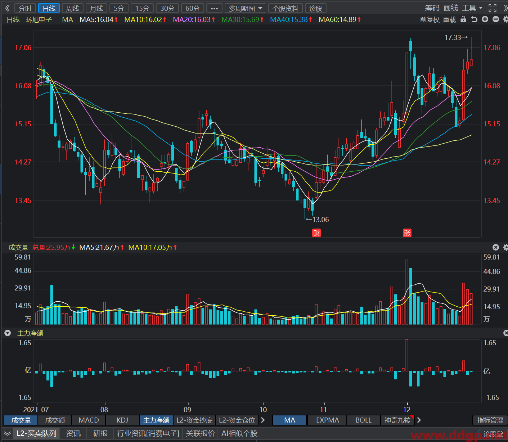
Task: Click the undo arrow icon
Action: [474, 19]
